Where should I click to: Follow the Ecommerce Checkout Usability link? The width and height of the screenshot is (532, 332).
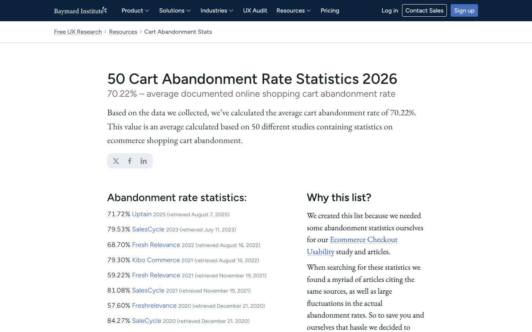coord(363,240)
